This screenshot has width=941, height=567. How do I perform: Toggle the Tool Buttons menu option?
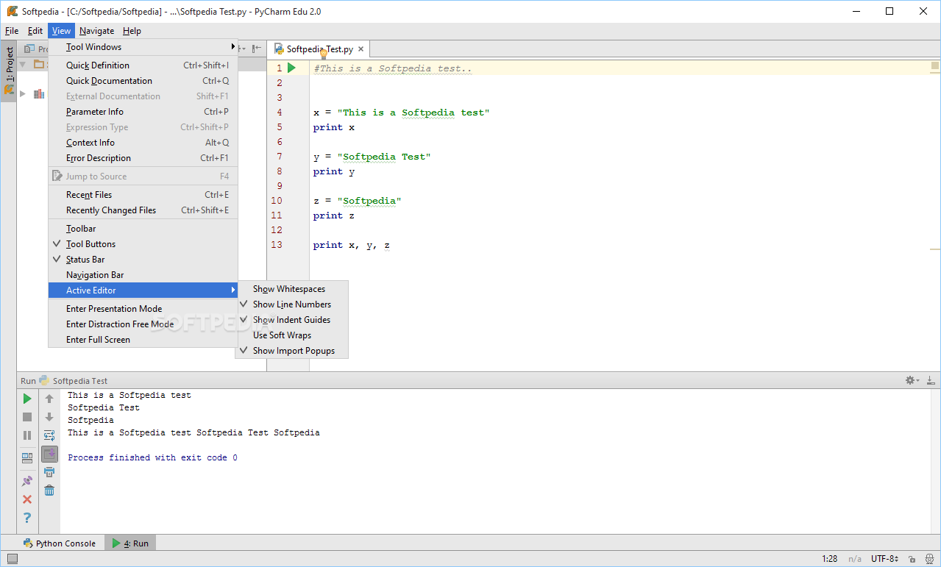pyautogui.click(x=143, y=244)
